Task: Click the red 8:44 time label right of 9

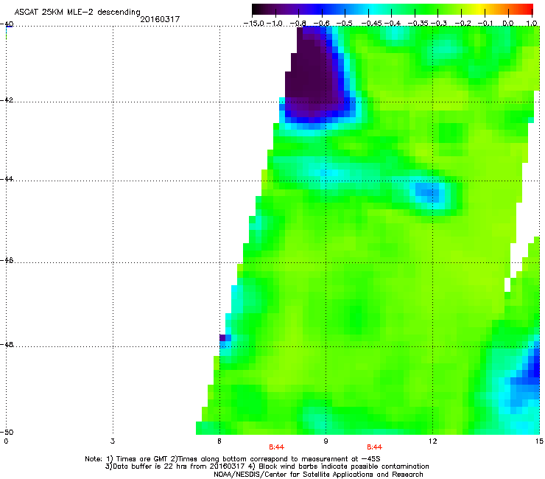Action: 374,447
